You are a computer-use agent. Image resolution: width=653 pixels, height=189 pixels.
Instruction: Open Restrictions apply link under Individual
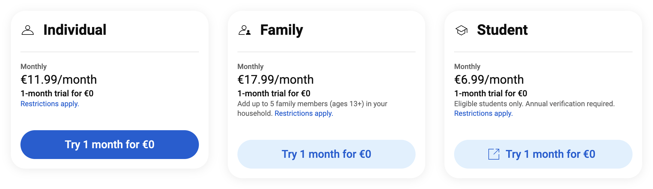click(50, 104)
